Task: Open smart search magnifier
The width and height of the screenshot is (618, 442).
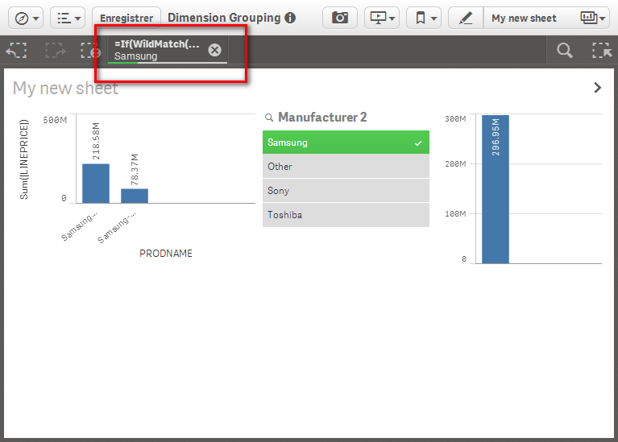Action: (x=564, y=51)
